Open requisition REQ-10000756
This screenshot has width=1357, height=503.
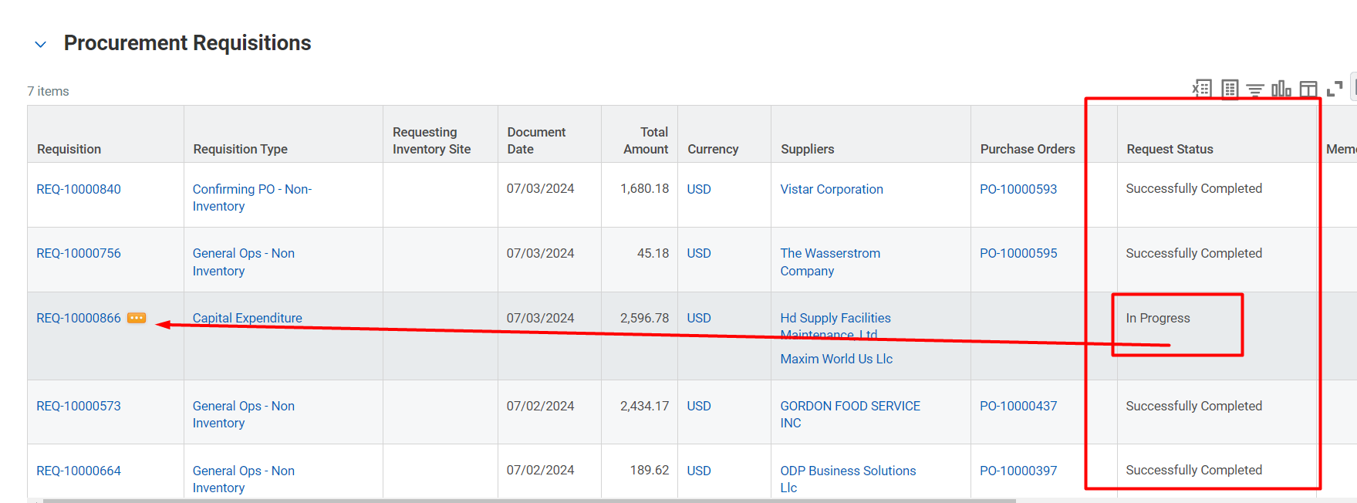click(x=79, y=253)
